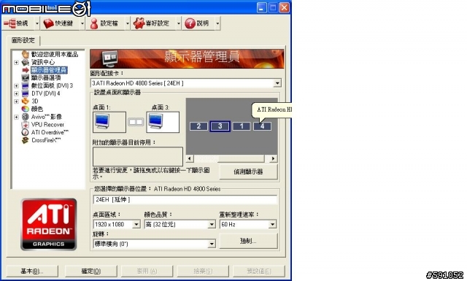Expand the 喜好設定 toolbar dropdown arrow
The image size is (467, 281).
178,23
